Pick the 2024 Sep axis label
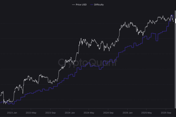 [108, 112]
